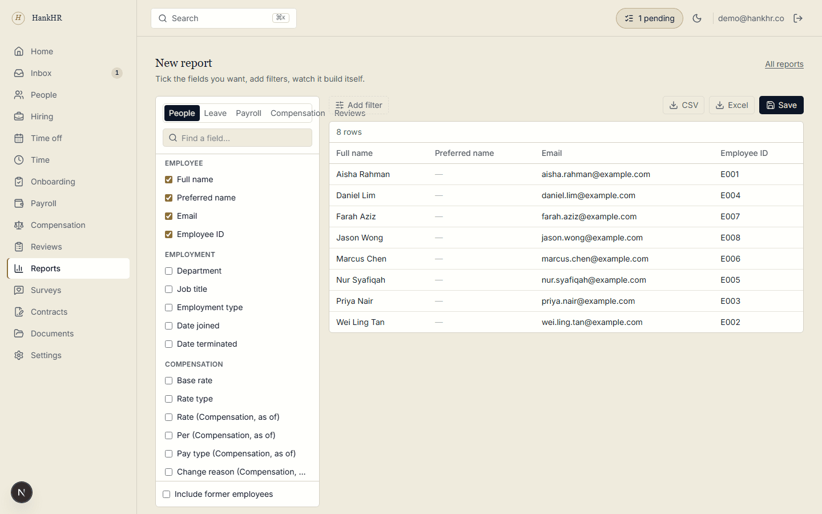The height and width of the screenshot is (514, 822).
Task: Click the Full name column header
Action: pyautogui.click(x=354, y=153)
